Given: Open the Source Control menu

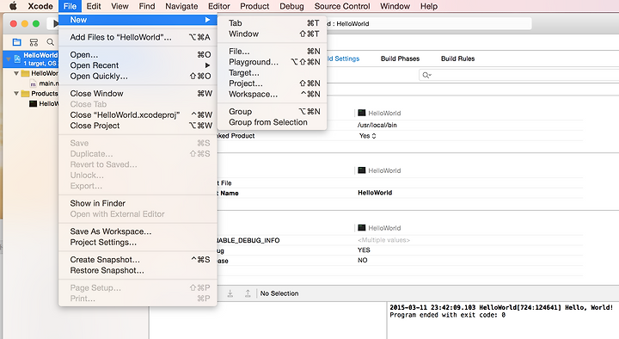Looking at the screenshot, I should pos(342,6).
